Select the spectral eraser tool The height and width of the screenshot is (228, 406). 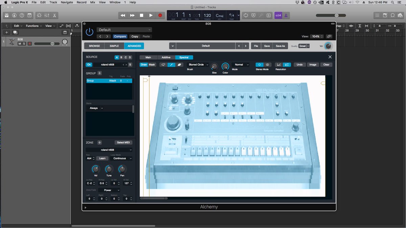click(179, 65)
